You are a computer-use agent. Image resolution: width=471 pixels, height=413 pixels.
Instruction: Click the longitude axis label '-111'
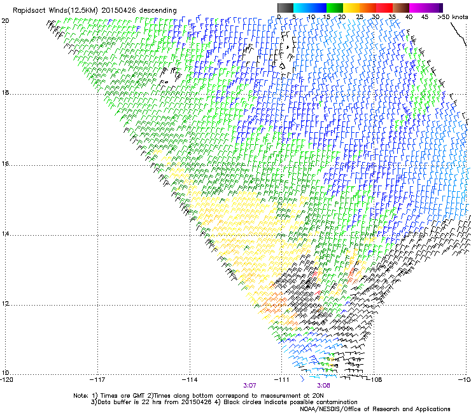[282, 380]
